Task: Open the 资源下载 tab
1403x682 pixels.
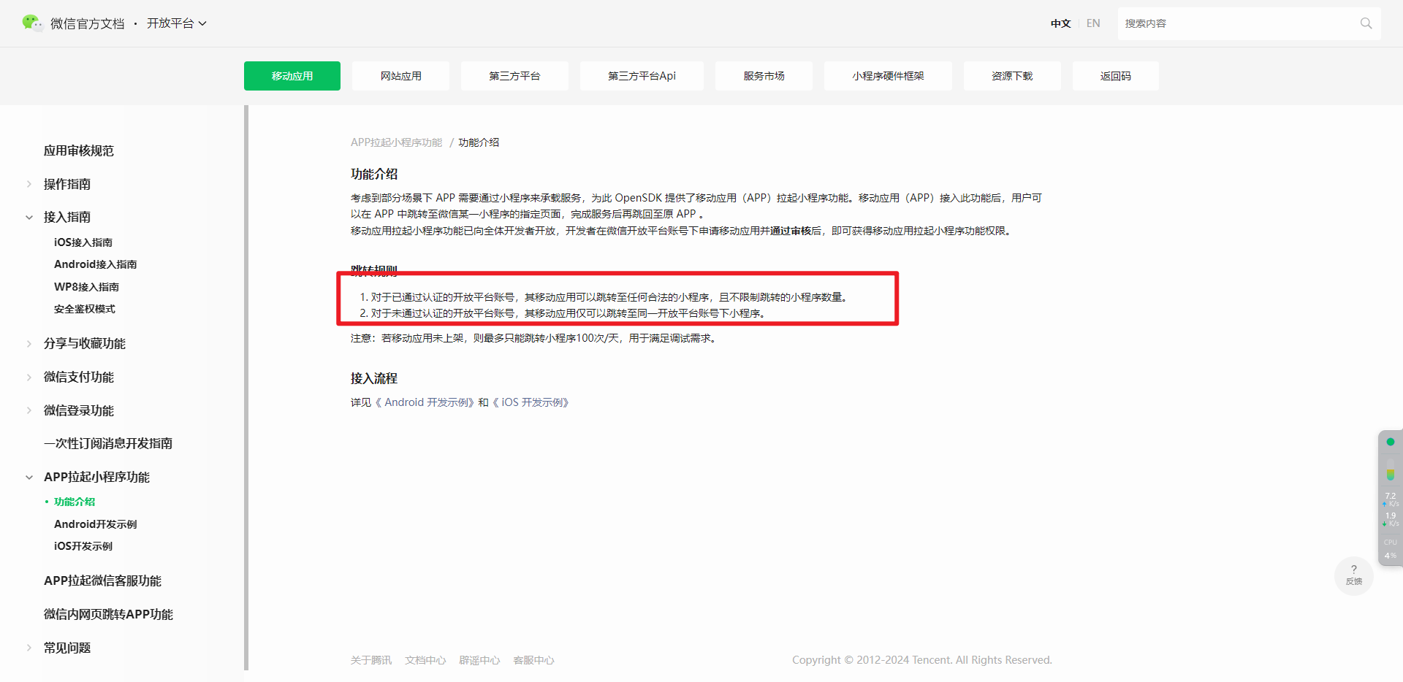Action: coord(1012,76)
